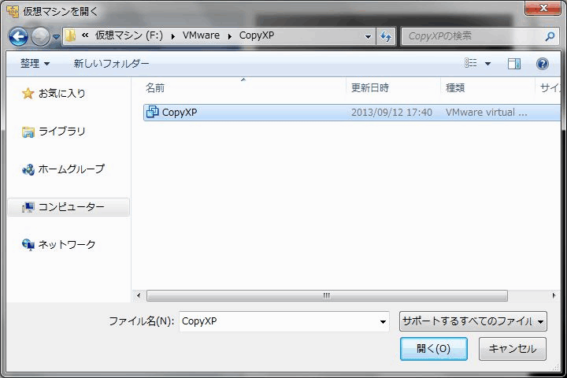The width and height of the screenshot is (567, 378).
Task: Open recent pages dropdown beside Forward arrow
Action: [x=56, y=36]
